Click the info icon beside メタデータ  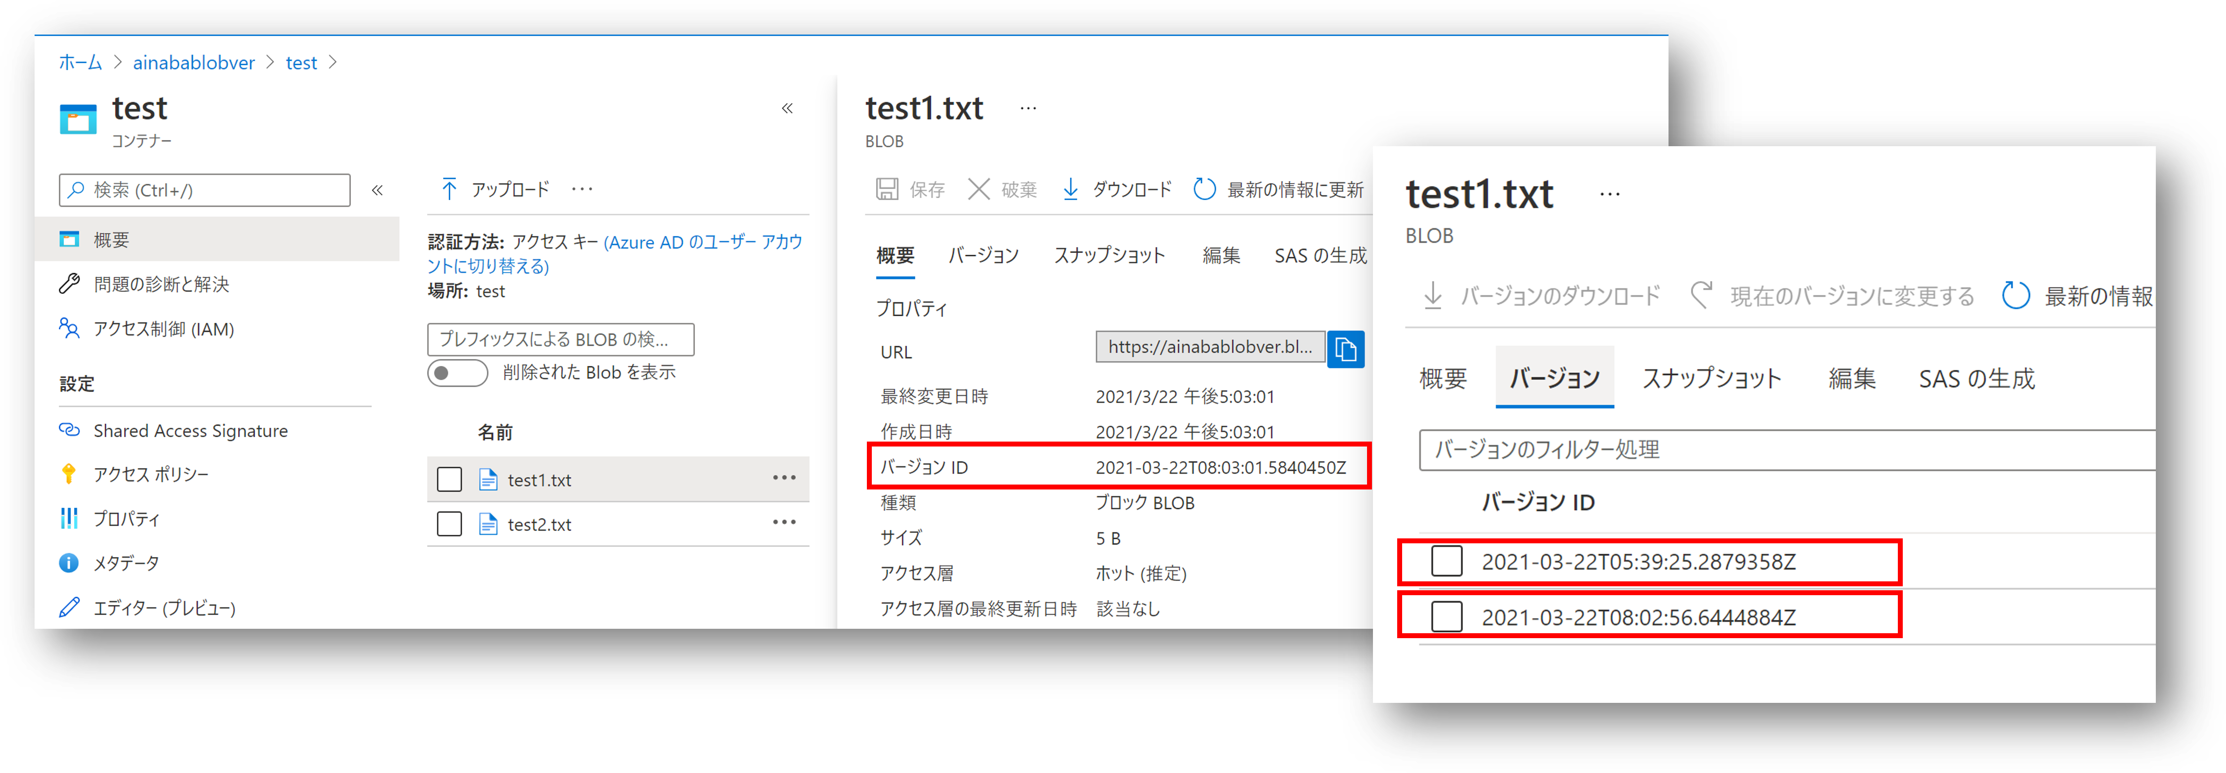69,563
